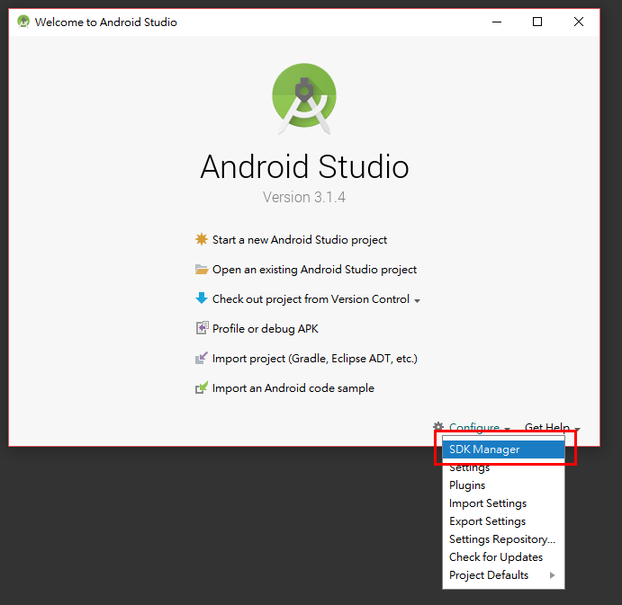622x605 pixels.
Task: Click the starburst icon for new project
Action: click(x=202, y=239)
